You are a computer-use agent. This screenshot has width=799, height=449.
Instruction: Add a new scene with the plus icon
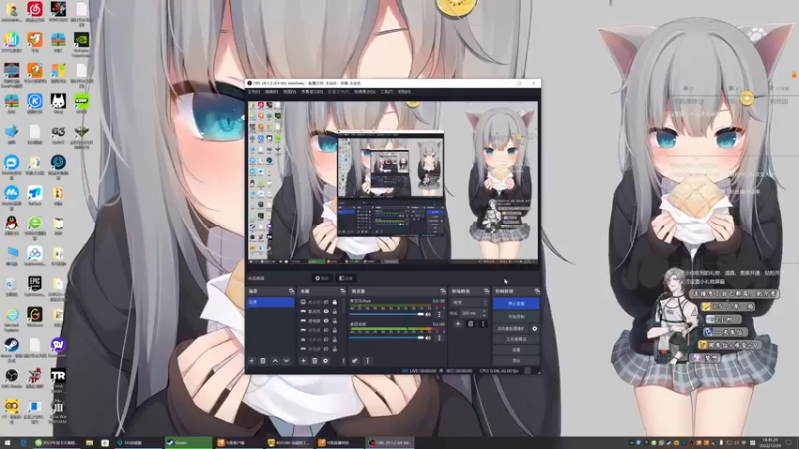pyautogui.click(x=252, y=361)
